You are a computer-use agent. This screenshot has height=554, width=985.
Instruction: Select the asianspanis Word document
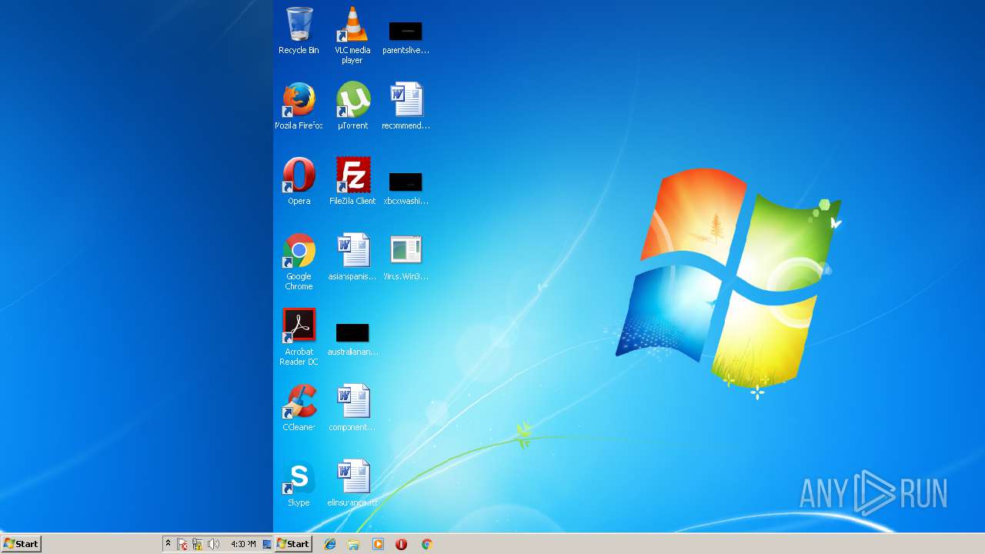352,257
